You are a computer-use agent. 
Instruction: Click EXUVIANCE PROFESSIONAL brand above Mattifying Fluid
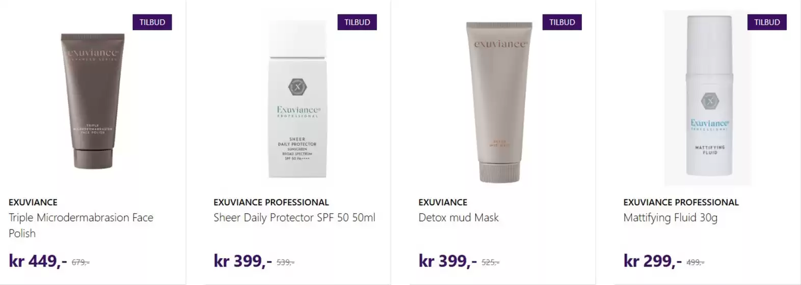681,202
